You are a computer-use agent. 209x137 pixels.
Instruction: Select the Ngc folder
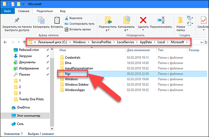(133, 73)
